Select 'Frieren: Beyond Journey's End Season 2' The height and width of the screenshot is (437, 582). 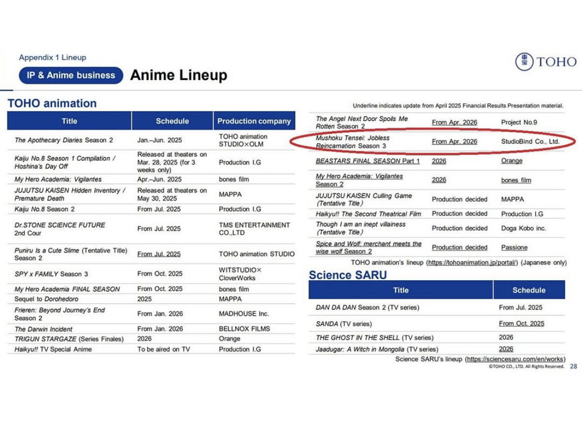pyautogui.click(x=59, y=314)
